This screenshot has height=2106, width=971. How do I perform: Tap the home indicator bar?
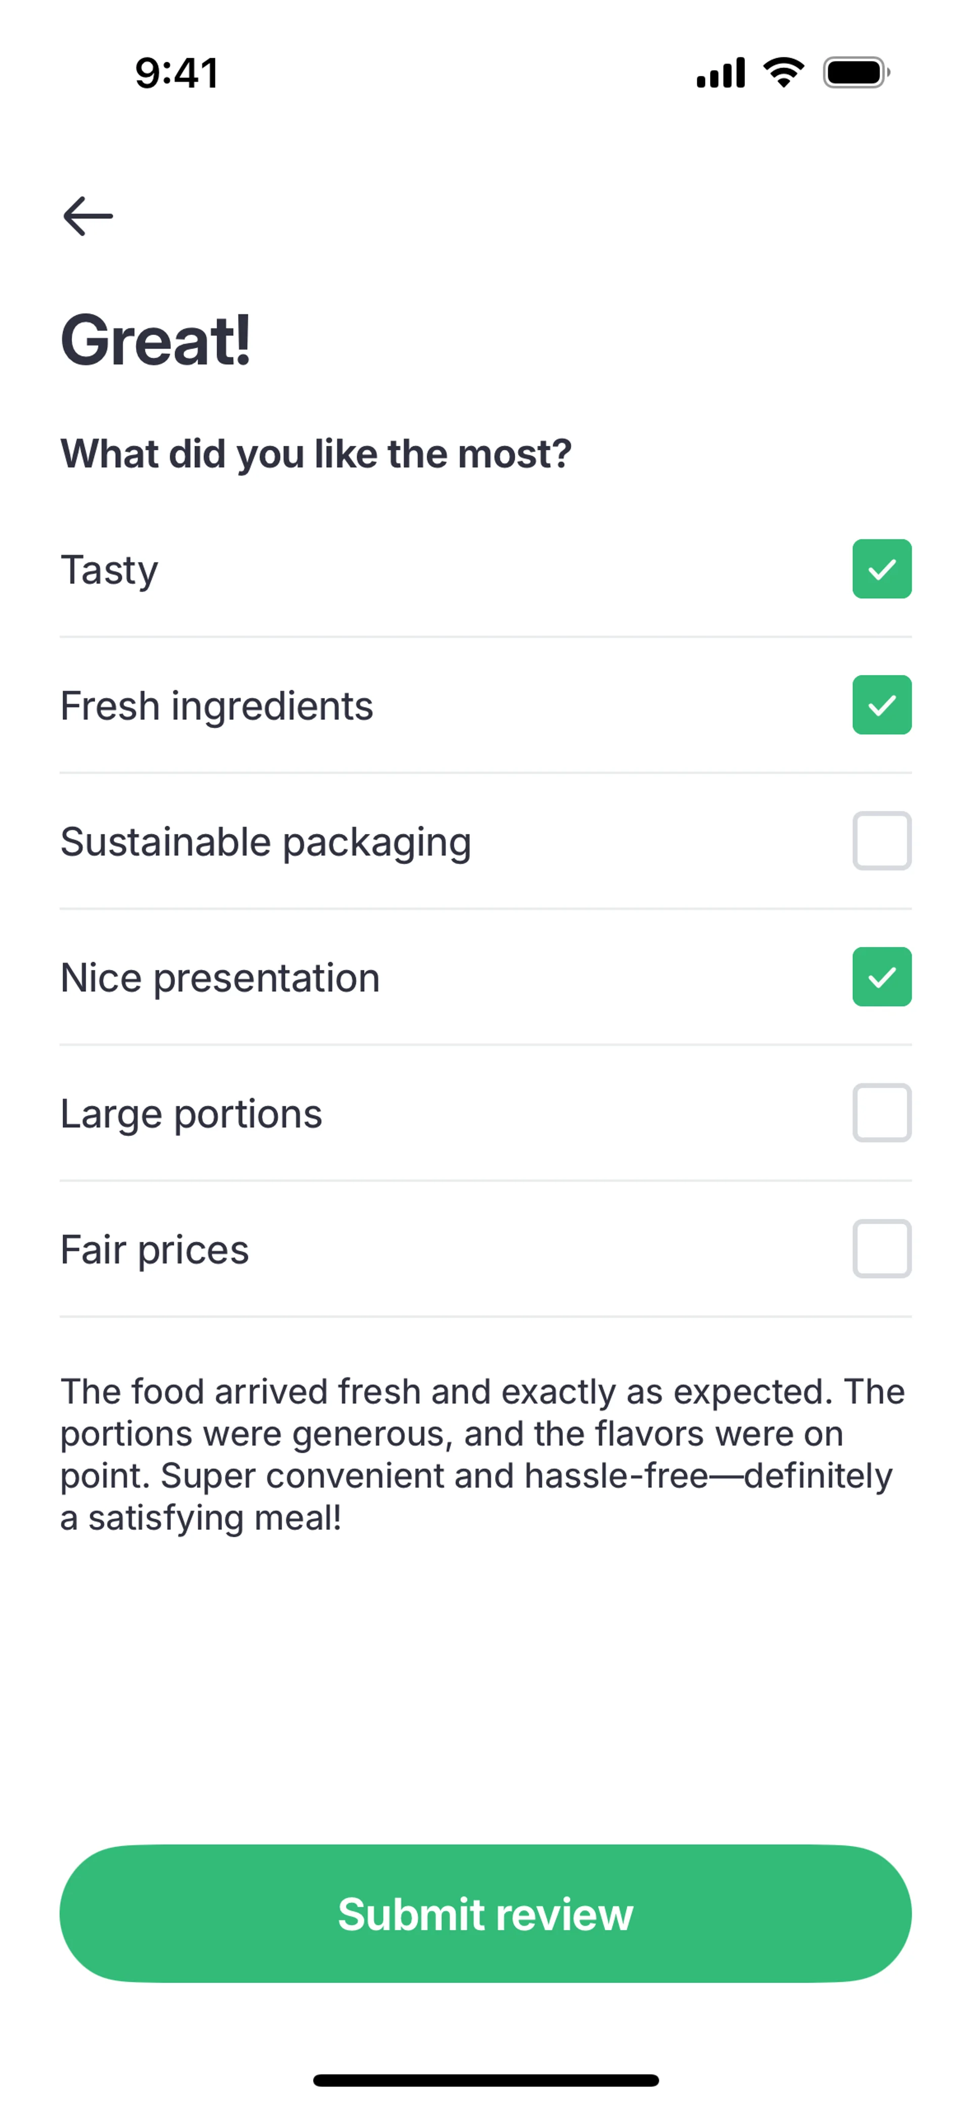485,2080
